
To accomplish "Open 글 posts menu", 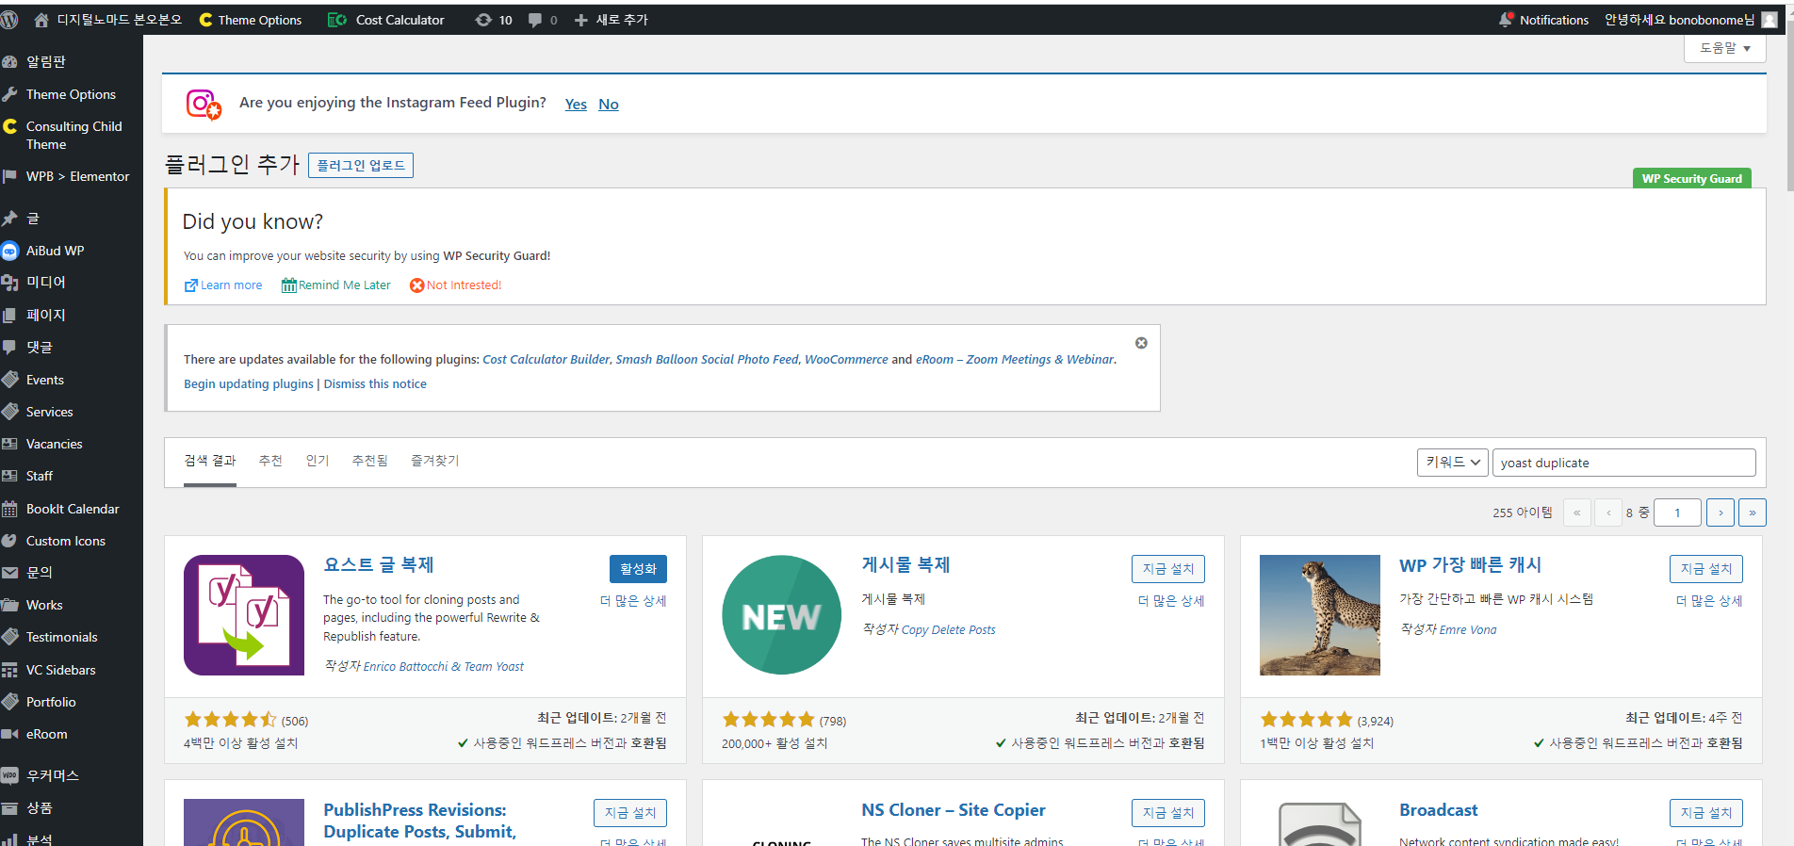I will click(32, 219).
